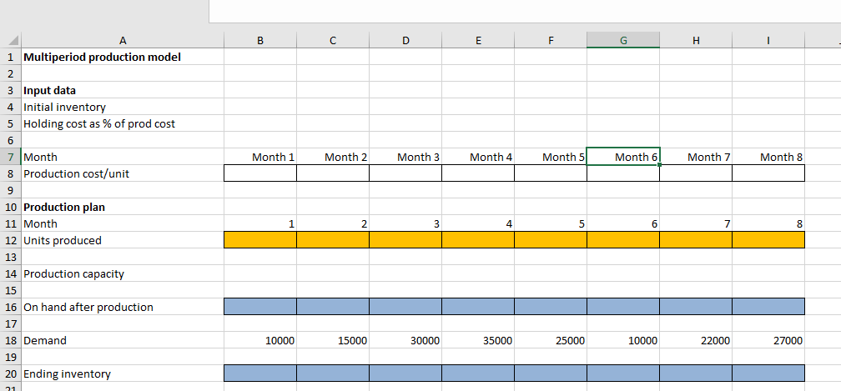
Task: Click orange Units produced cell for month 1
Action: coord(260,240)
